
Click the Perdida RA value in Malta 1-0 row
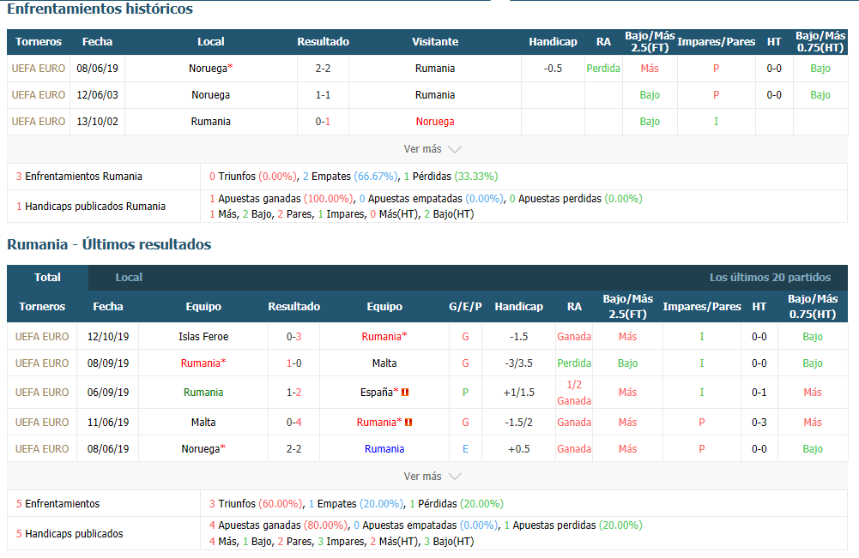coord(574,363)
